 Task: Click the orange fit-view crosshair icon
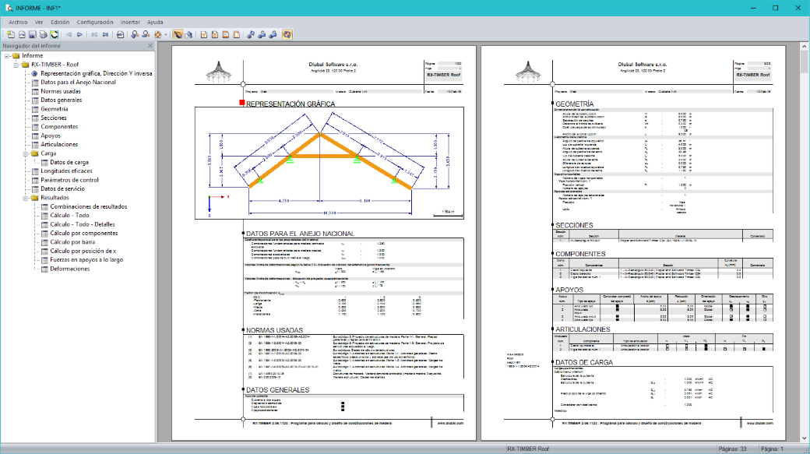[157, 34]
